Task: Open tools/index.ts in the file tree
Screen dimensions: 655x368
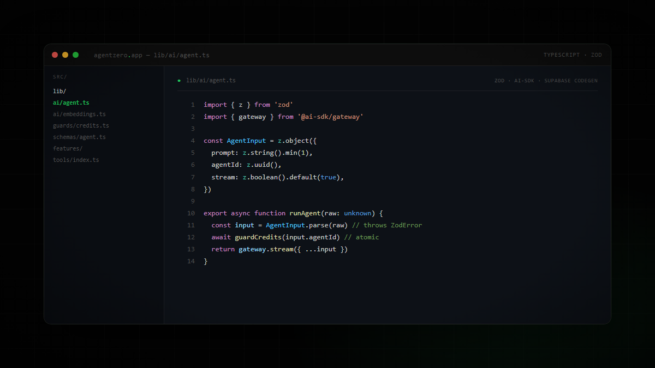Action: click(x=76, y=160)
